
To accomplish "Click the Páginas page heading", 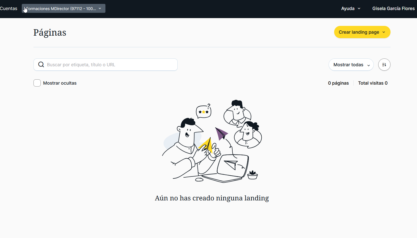I will pos(50,33).
